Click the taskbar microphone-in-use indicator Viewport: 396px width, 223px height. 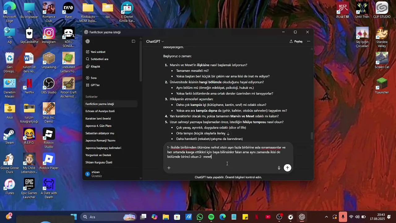coord(343,217)
